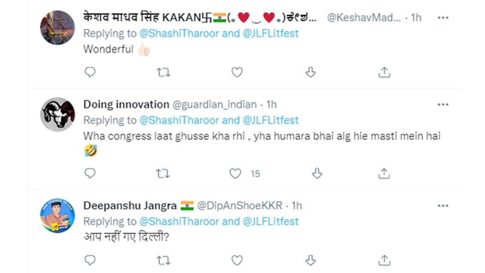The width and height of the screenshot is (485, 273).
Task: Share the Doing innovation tweet
Action: point(384,173)
